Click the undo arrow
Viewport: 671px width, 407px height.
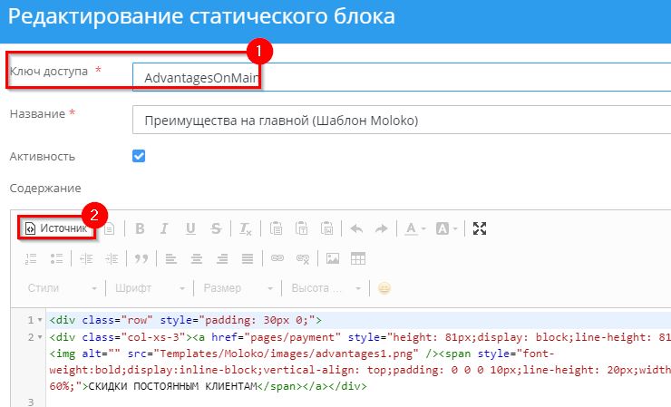tap(356, 228)
